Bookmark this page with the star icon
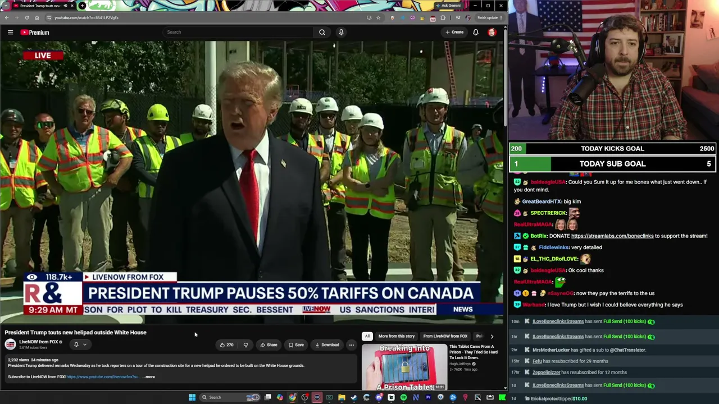The height and width of the screenshot is (404, 719). click(x=378, y=17)
